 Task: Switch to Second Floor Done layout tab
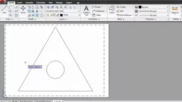point(44,101)
